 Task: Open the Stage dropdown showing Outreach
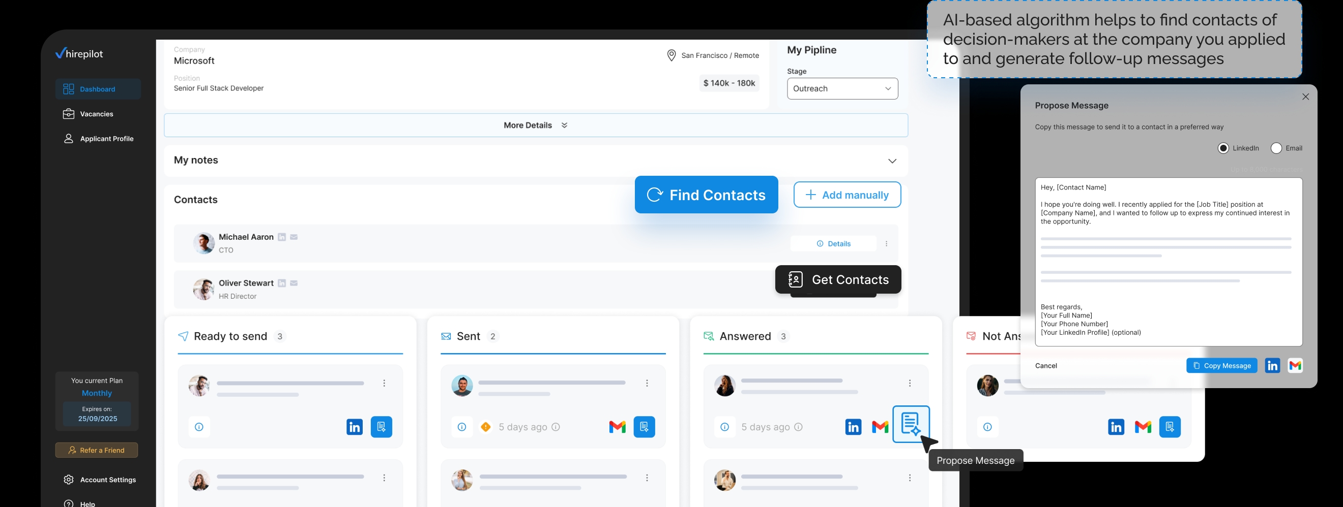click(842, 88)
